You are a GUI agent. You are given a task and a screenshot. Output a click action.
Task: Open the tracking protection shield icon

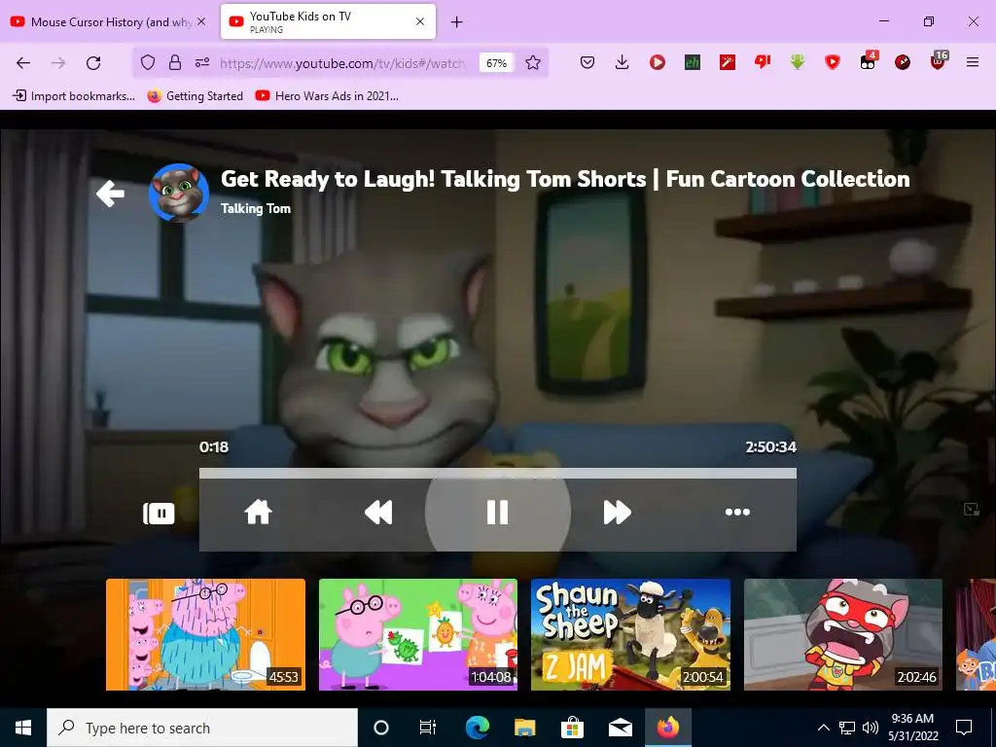148,62
